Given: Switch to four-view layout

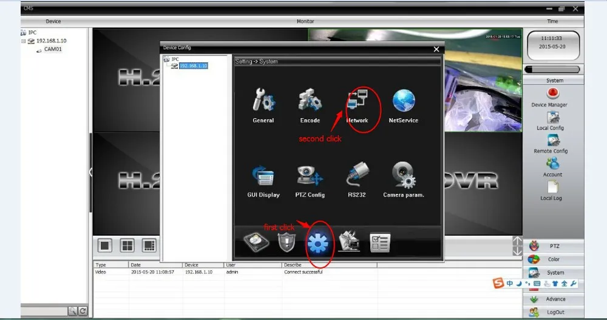Looking at the screenshot, I should click(x=127, y=245).
